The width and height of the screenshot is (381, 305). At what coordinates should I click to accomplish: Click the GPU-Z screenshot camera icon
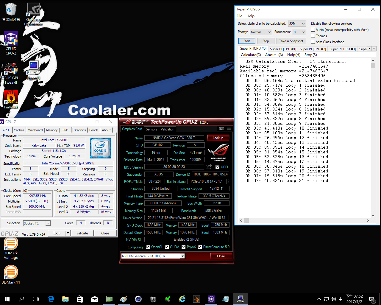[221, 128]
